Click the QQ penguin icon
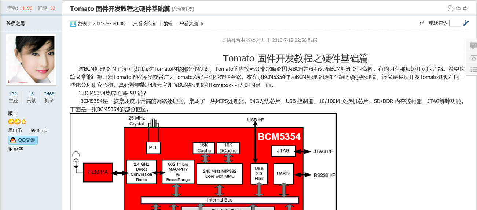Image resolution: width=477 pixels, height=210 pixels. coord(13,140)
